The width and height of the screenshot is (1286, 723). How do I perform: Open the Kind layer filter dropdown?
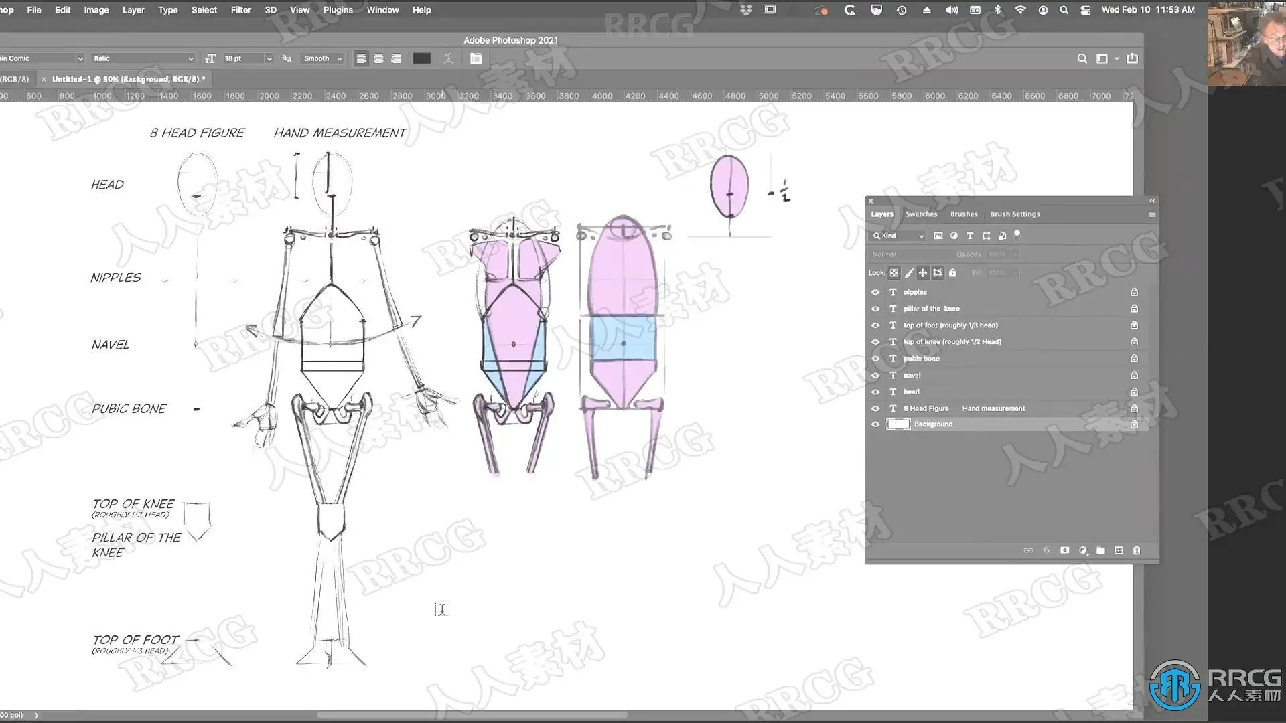pyautogui.click(x=899, y=236)
